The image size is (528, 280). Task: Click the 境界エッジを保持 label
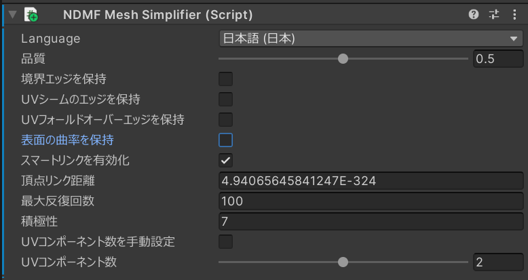64,79
